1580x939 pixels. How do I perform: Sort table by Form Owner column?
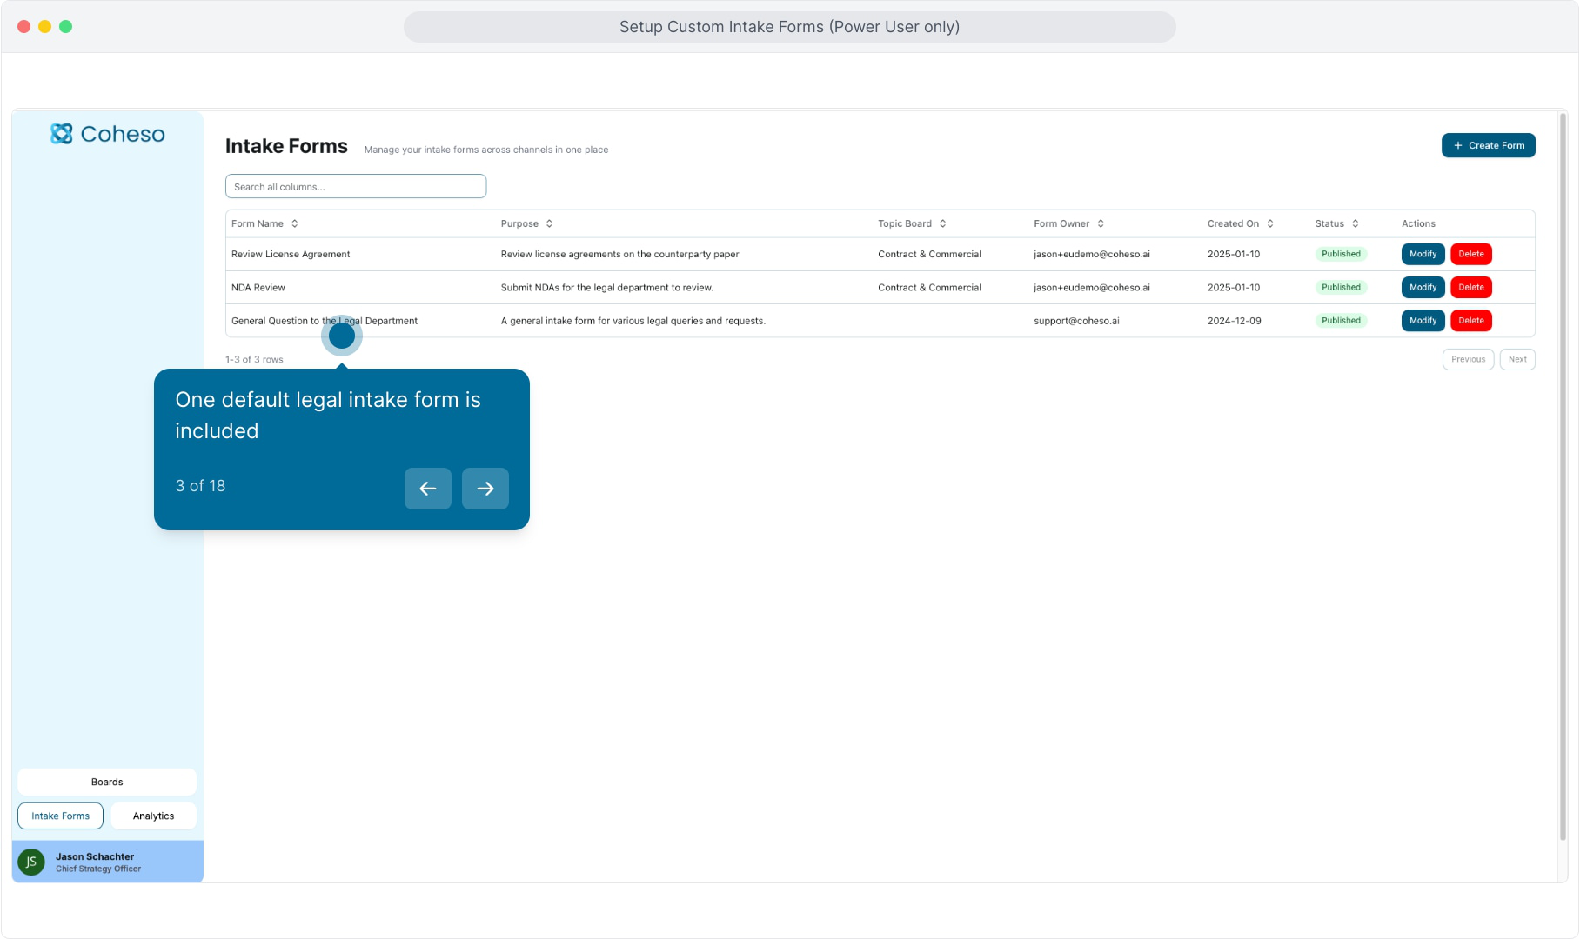[x=1101, y=224]
